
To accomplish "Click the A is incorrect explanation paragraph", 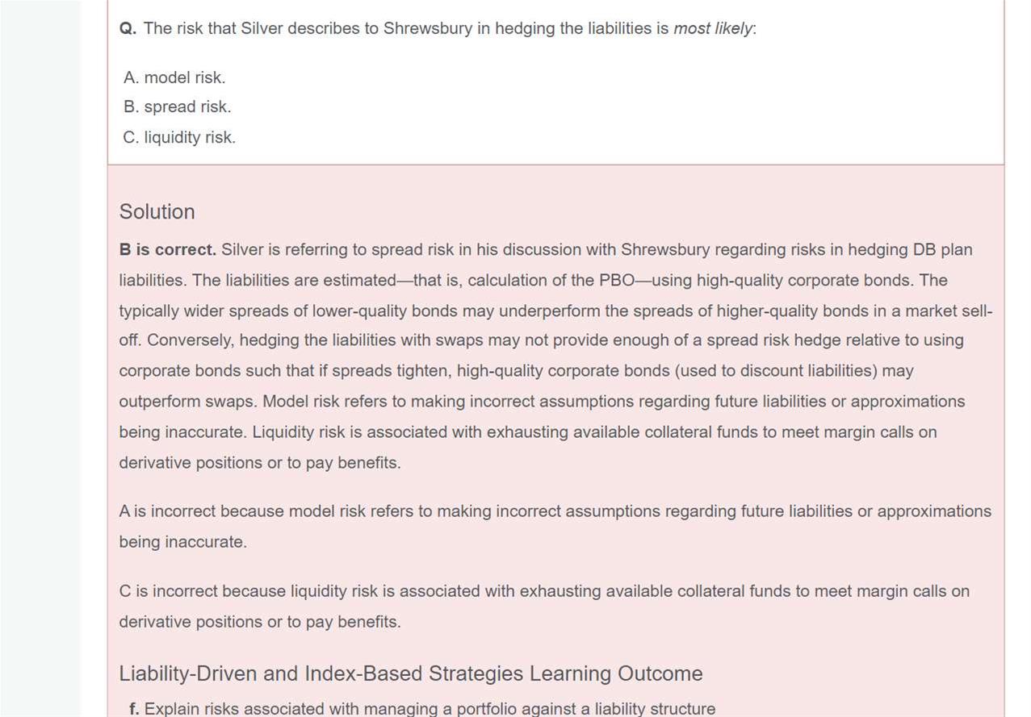I will pos(555,511).
